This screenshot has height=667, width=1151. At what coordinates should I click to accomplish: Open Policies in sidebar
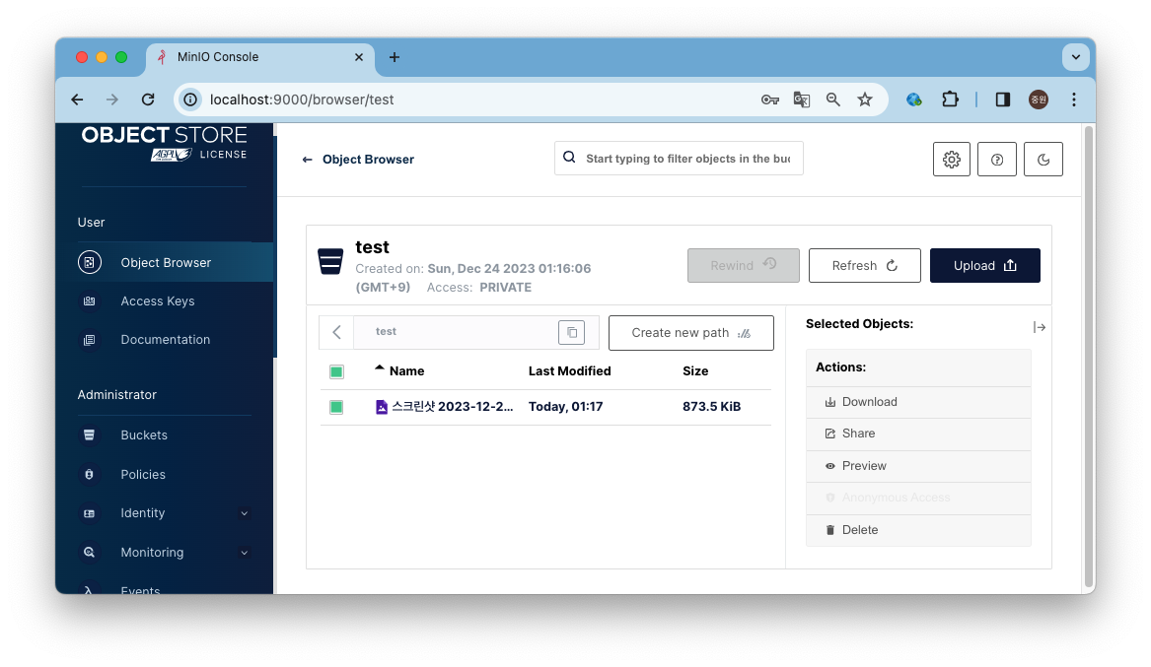[165, 474]
